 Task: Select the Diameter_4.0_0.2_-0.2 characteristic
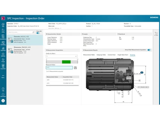[25, 40]
